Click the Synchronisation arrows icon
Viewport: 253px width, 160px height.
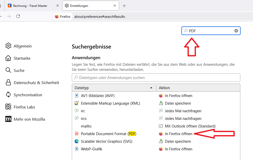tap(8, 95)
